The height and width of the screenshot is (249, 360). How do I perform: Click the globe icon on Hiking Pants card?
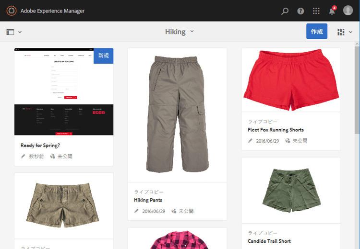pos(174,211)
